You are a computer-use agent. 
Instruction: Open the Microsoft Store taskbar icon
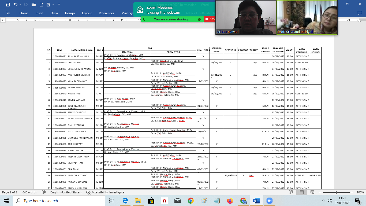(151, 201)
